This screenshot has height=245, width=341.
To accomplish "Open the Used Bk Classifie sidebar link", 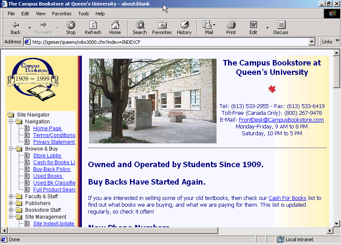I will pos(54,183).
